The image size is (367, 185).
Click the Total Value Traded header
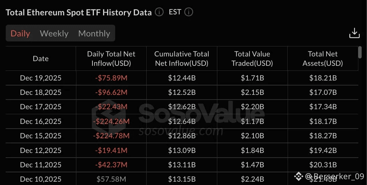(x=252, y=58)
